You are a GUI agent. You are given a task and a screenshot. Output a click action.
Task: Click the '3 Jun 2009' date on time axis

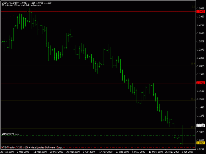188,152
